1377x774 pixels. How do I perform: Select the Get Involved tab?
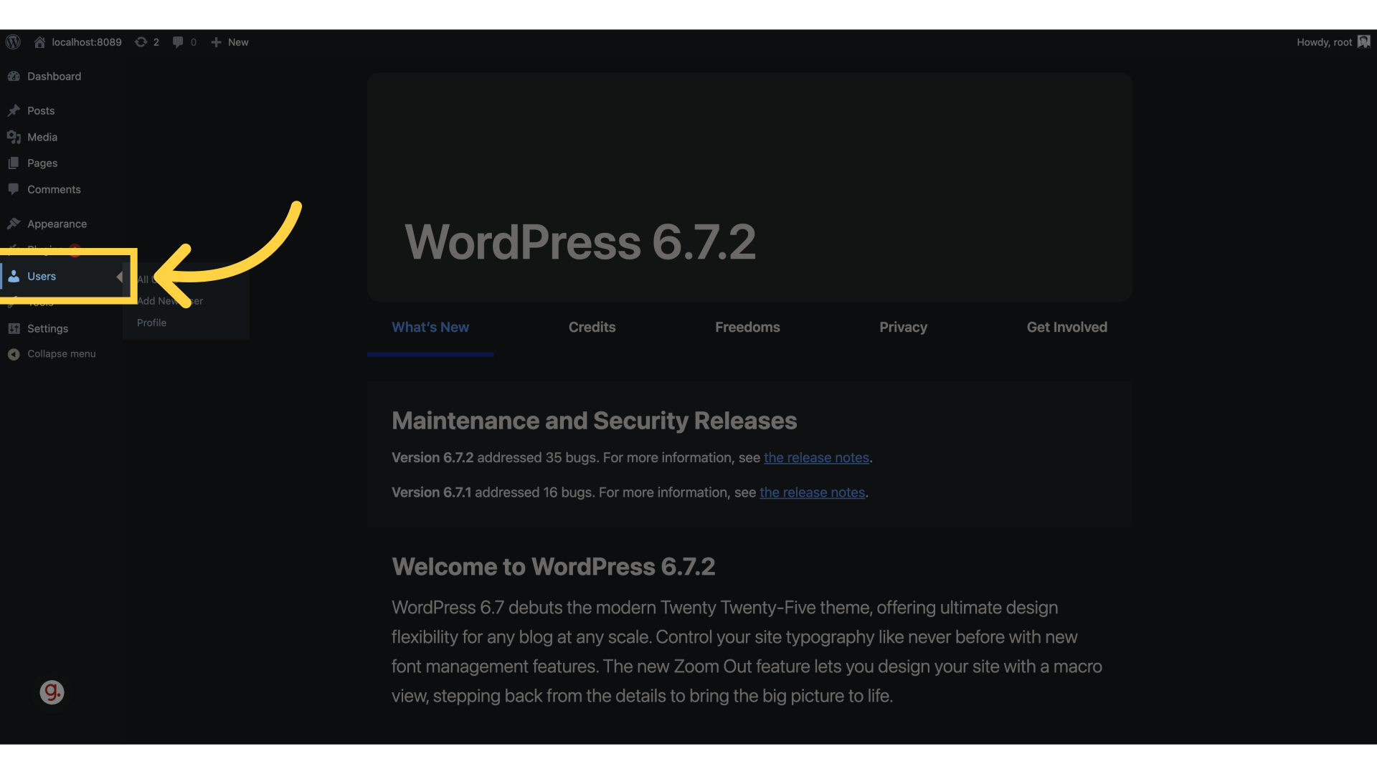click(1067, 328)
